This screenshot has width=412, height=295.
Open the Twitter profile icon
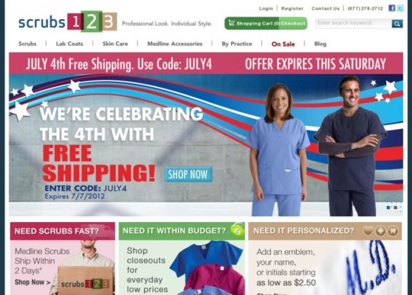coord(400,8)
